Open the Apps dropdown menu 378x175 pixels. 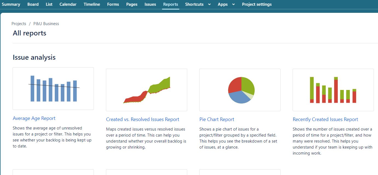click(x=223, y=4)
